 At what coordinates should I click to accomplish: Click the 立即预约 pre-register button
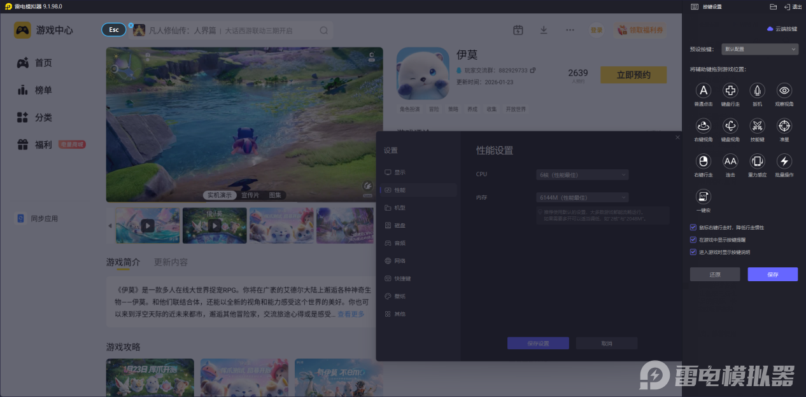633,74
